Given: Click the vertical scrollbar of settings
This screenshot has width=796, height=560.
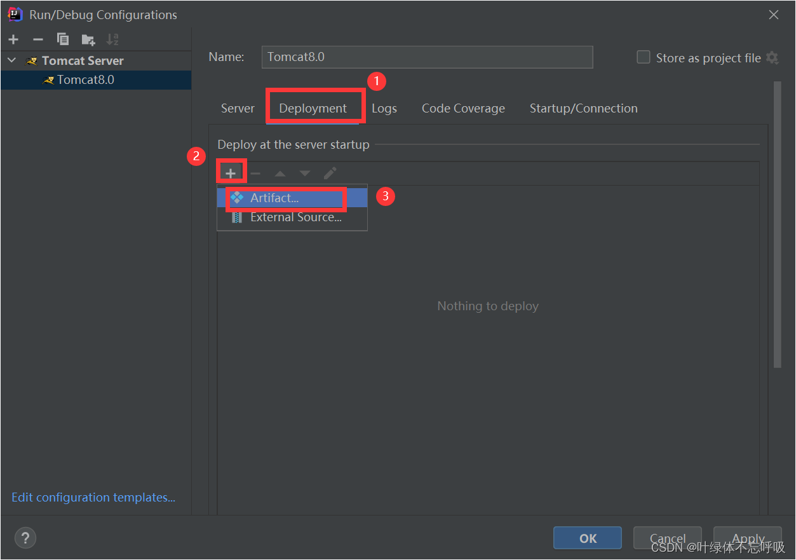Looking at the screenshot, I should tap(778, 224).
